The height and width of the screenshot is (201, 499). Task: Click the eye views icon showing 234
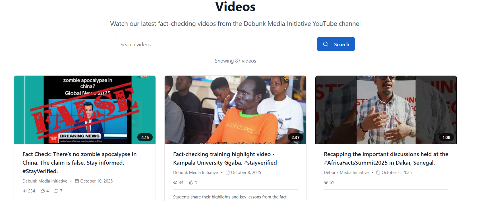click(x=25, y=191)
